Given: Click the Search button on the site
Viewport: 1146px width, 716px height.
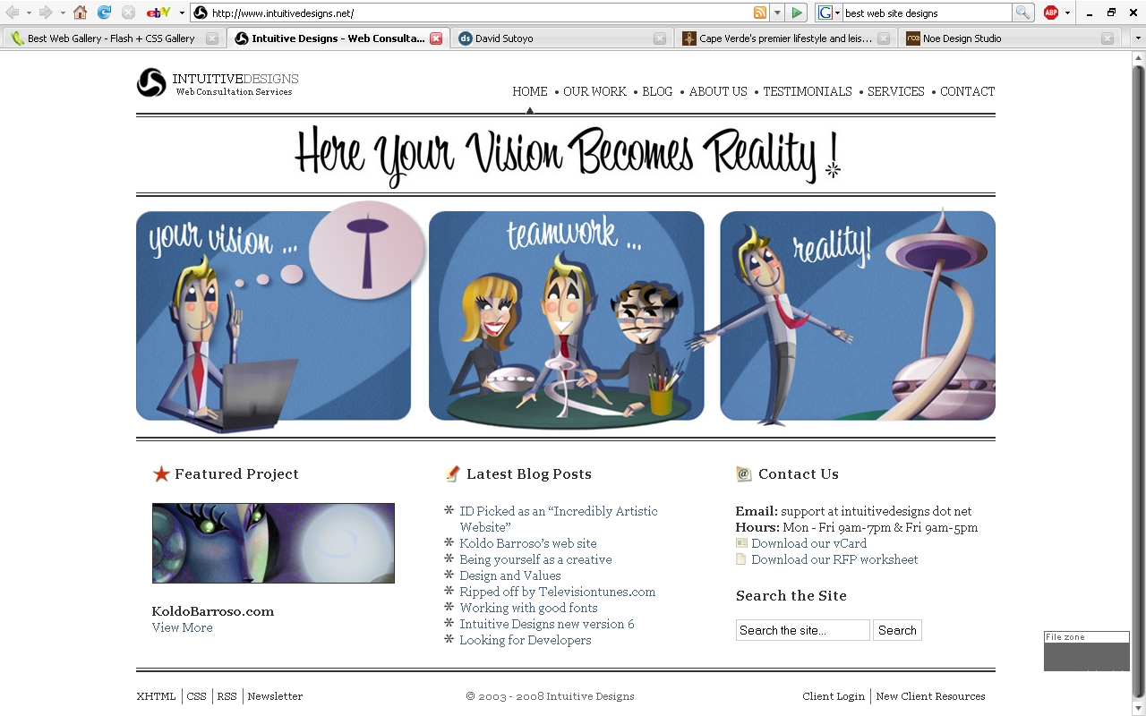Looking at the screenshot, I should [897, 630].
